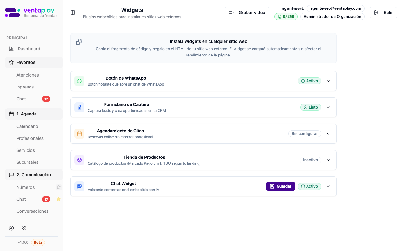Toggle the Activo status on Botón de WhatsApp
Screen dimensions: 402x251
(309, 81)
